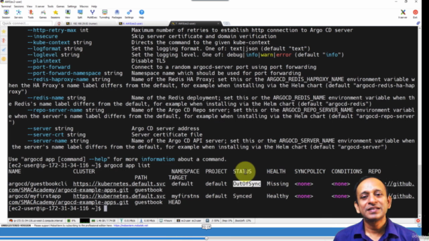This screenshot has height=241, width=429.
Task: Click the uptime hours indicator in status bar
Action: click(166, 220)
